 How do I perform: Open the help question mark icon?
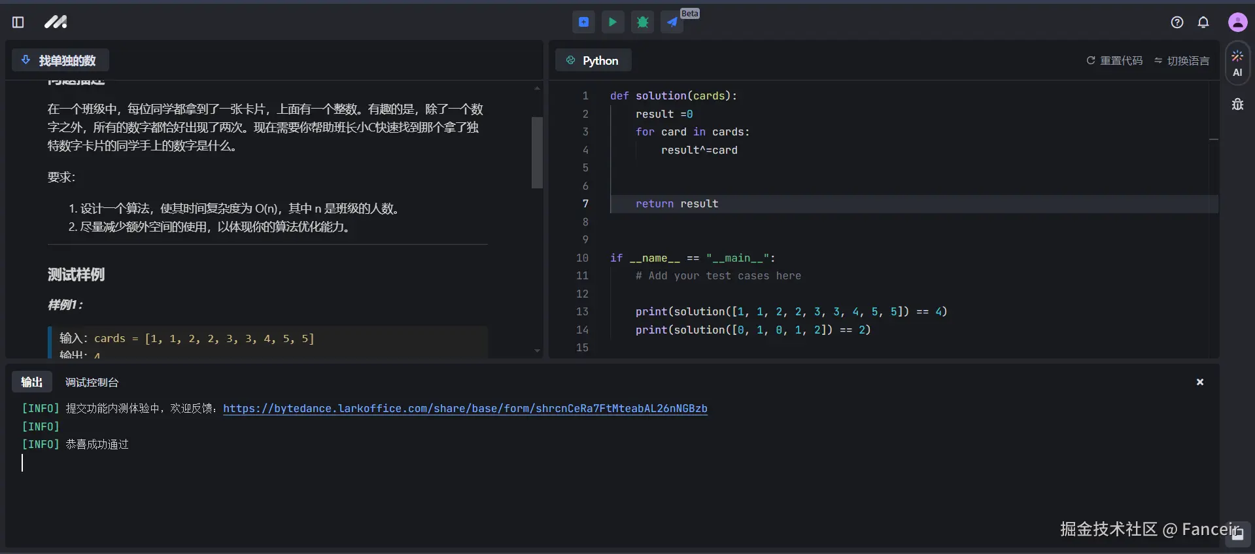(1177, 22)
